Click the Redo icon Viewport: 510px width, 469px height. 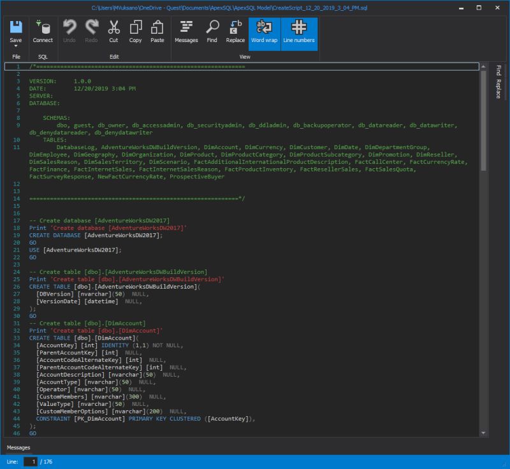click(91, 29)
